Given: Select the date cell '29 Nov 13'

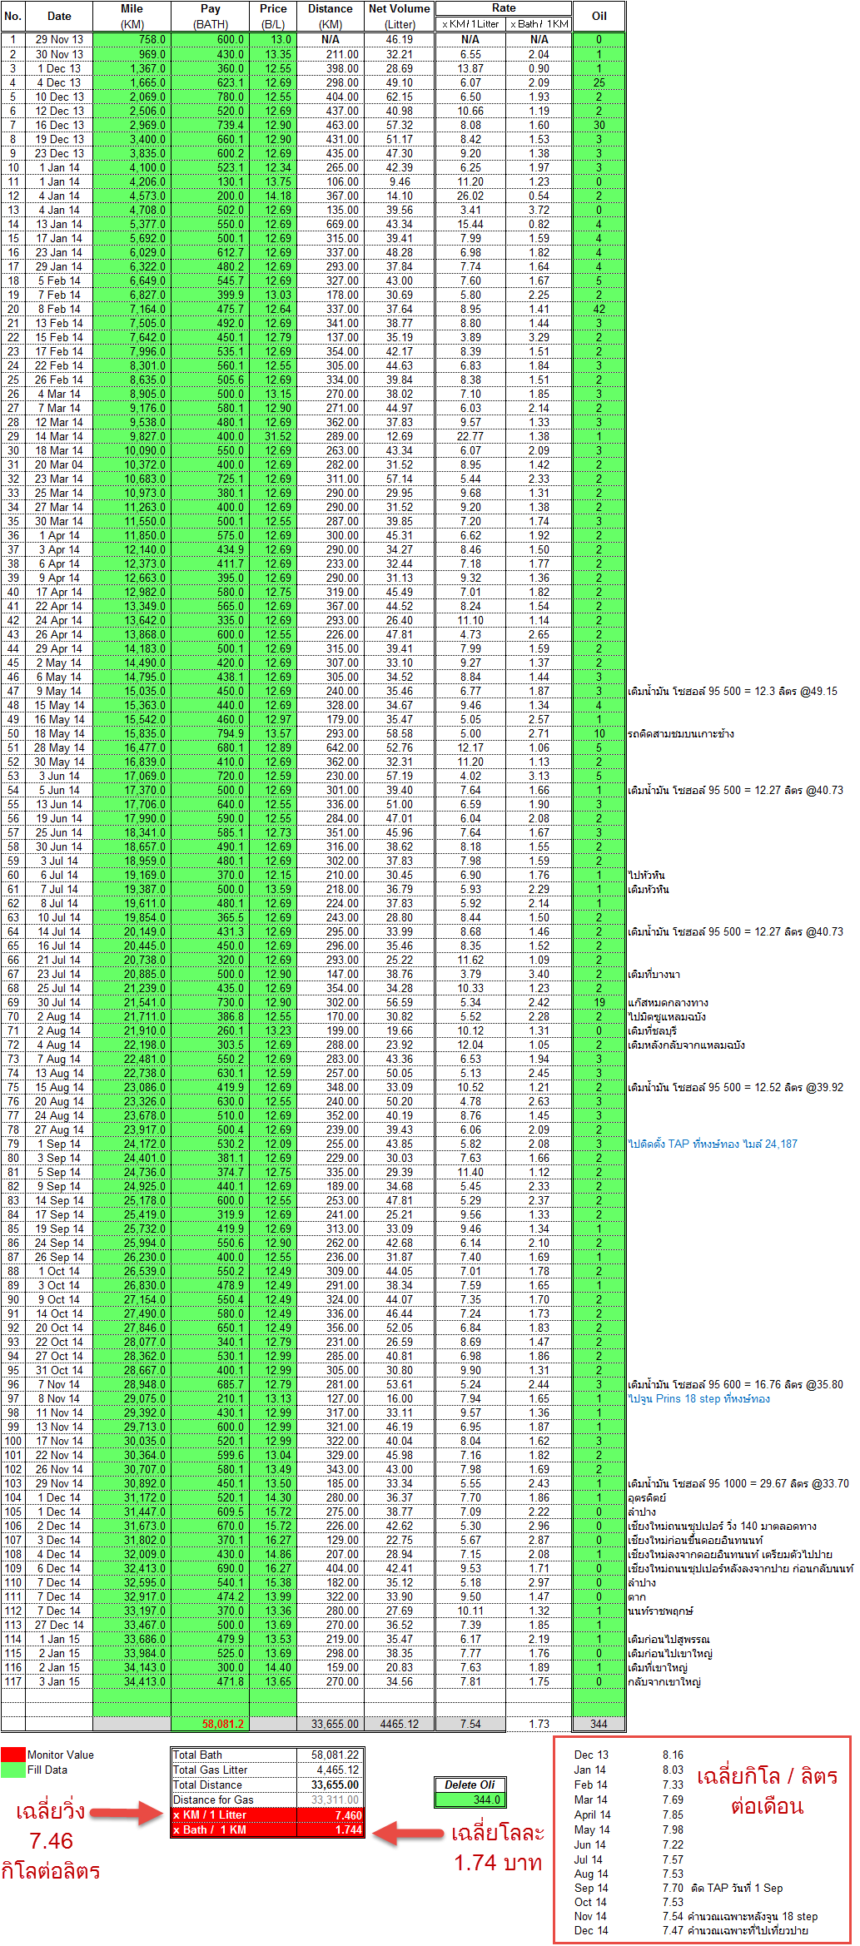Looking at the screenshot, I should [59, 39].
